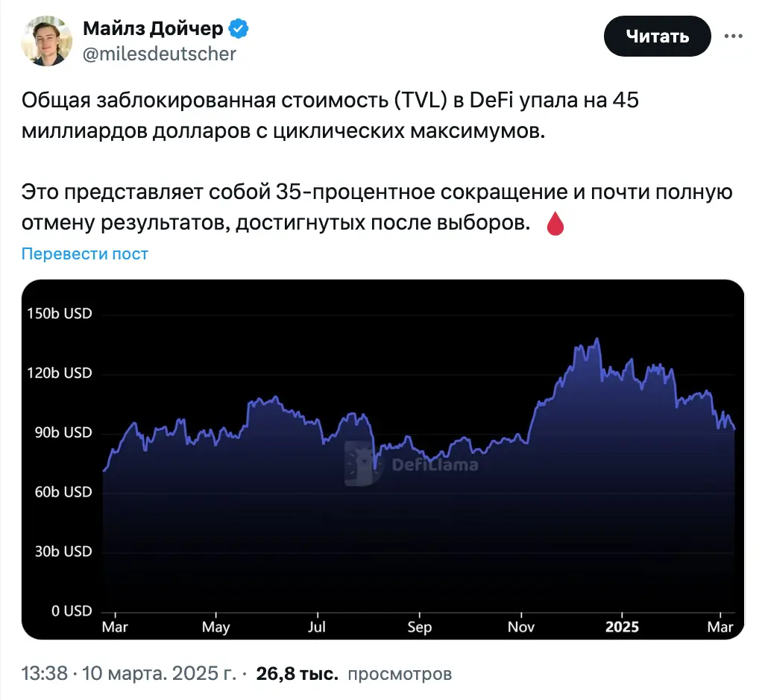Image resolution: width=765 pixels, height=700 pixels.
Task: Click the chart peak near 2025
Action: (596, 339)
